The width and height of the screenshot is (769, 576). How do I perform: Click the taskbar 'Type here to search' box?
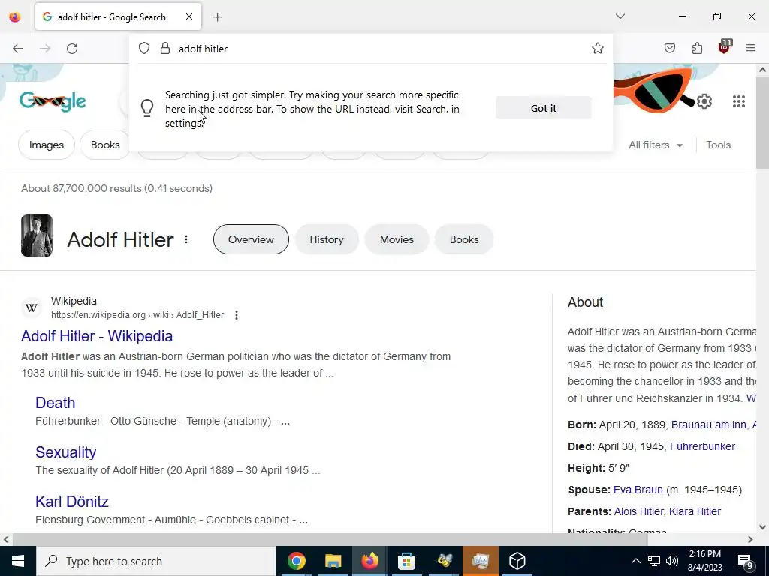point(156,561)
